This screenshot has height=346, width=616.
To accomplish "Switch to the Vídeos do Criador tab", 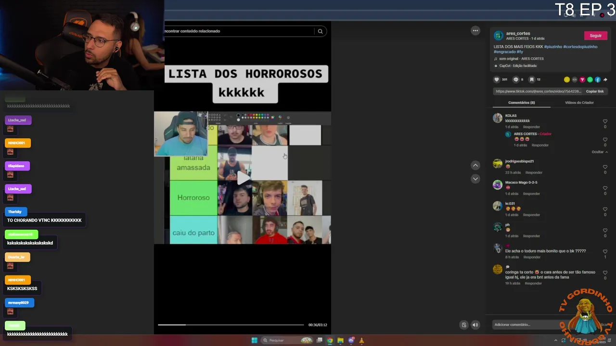I will coord(579,103).
